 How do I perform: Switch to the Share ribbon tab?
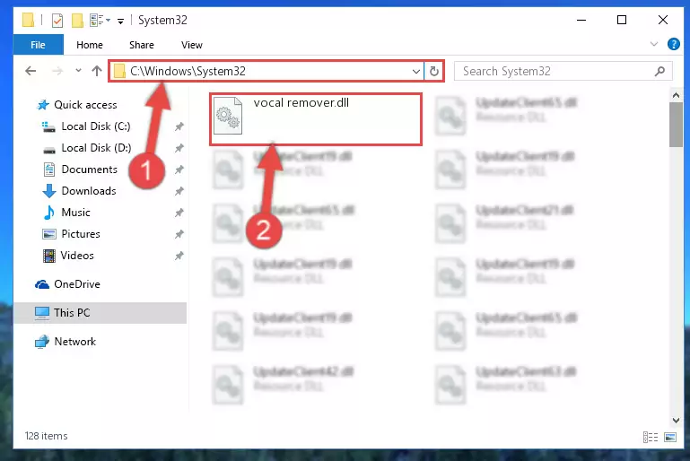141,45
